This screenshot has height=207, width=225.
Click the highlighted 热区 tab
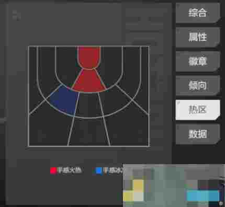coord(198,110)
